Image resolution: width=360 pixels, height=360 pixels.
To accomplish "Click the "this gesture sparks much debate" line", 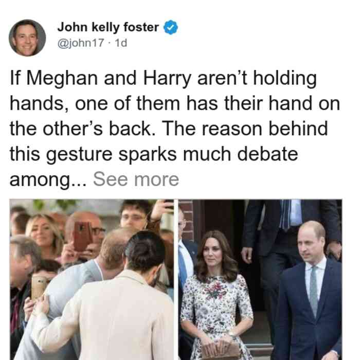I will point(154,154).
